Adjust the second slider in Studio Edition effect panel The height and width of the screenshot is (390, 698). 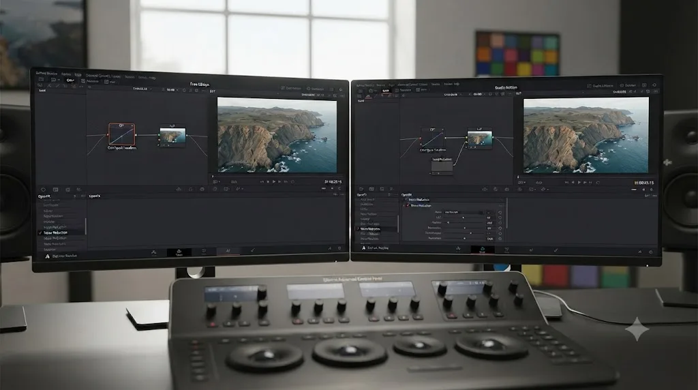(464, 222)
